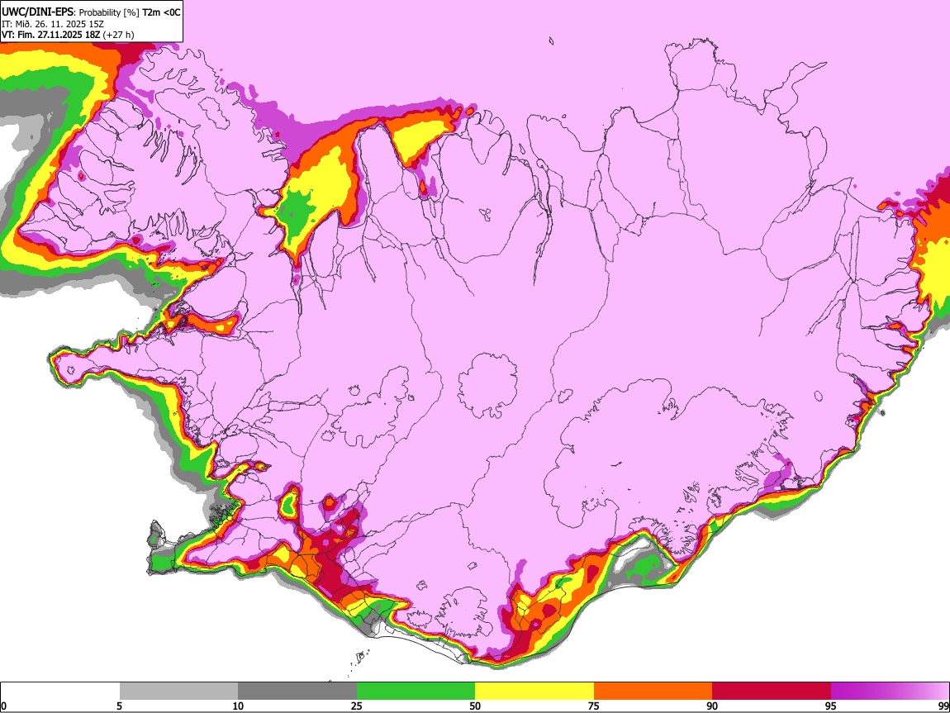The width and height of the screenshot is (950, 713).
Task: Click the 5-10 light gray legend band
Action: 178,692
